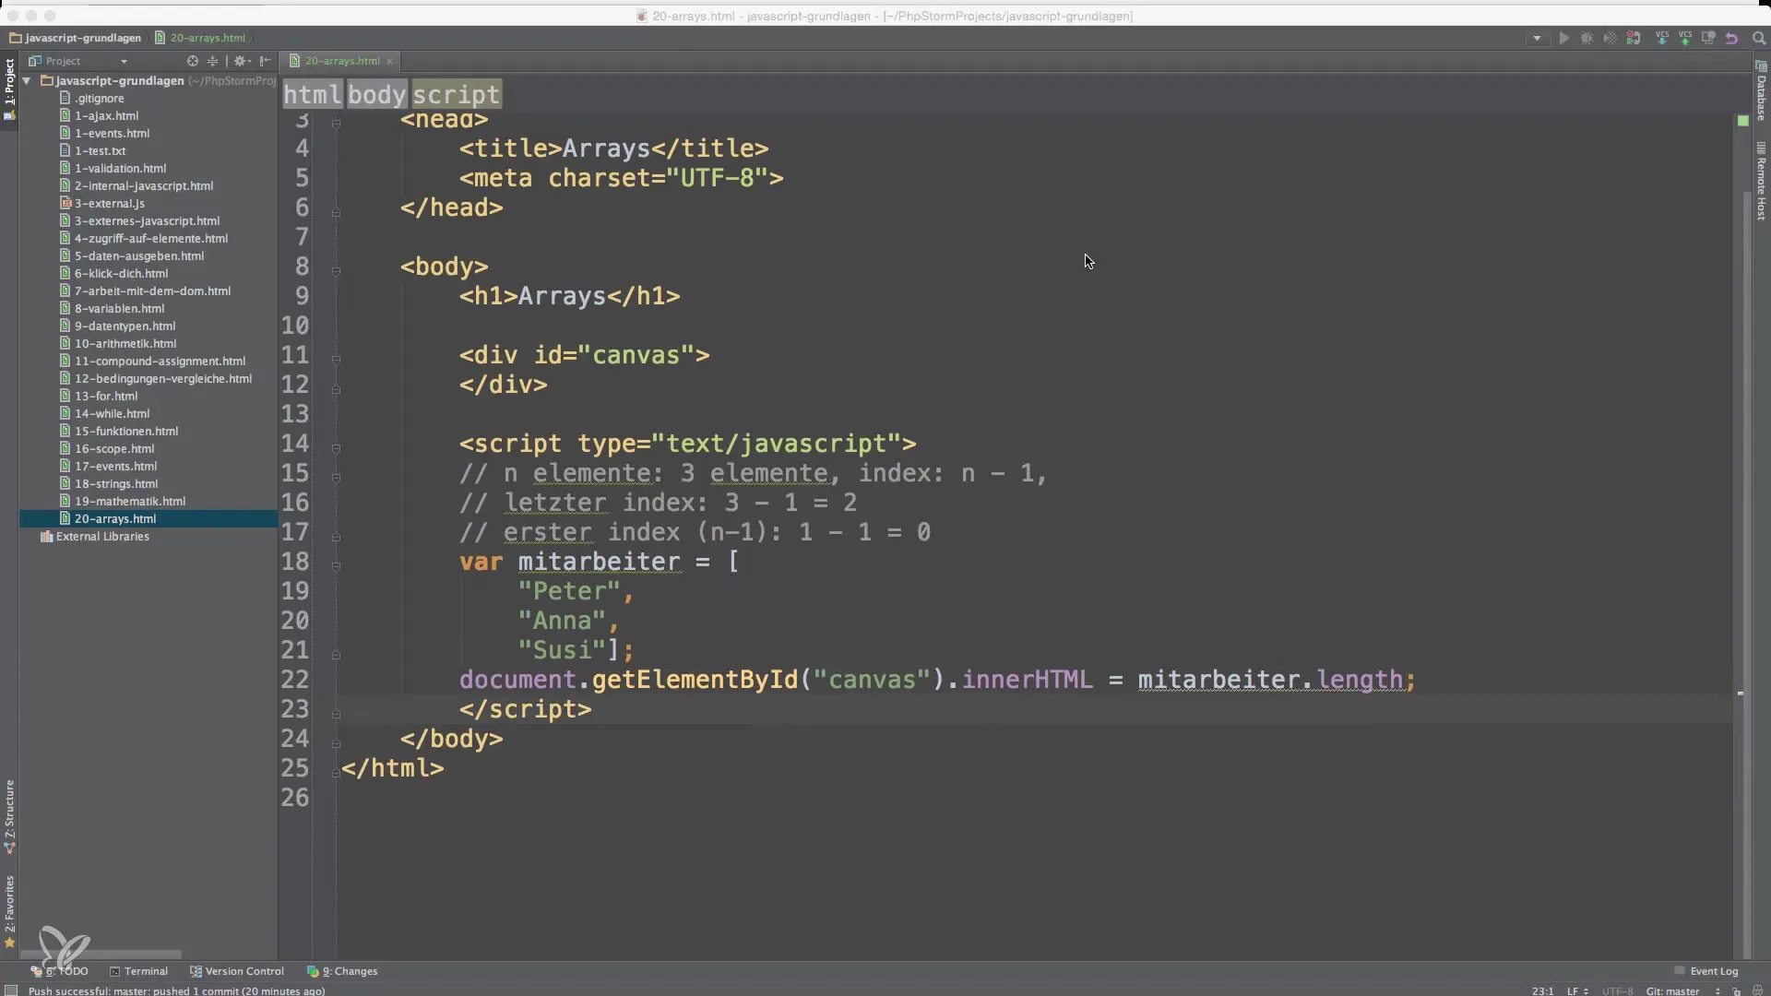Open the Favorites side tab
Screen dimensions: 1771x996
click(9, 911)
